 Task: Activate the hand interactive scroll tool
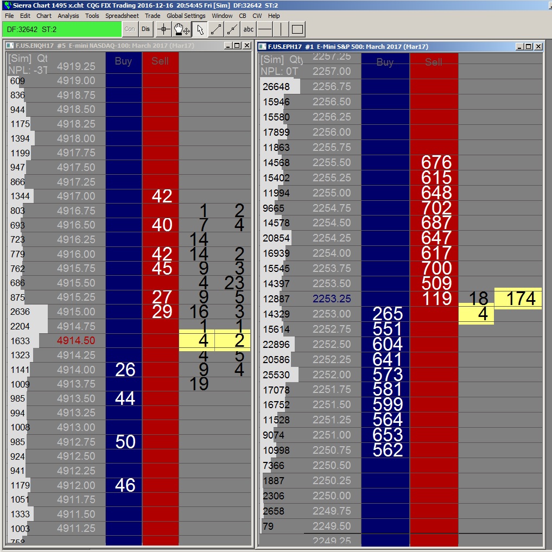tap(182, 29)
